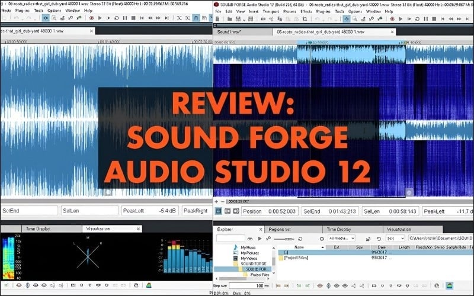Sort the file list by the Size column
Image resolution: width=474 pixels, height=296 pixels.
pyautogui.click(x=359, y=247)
